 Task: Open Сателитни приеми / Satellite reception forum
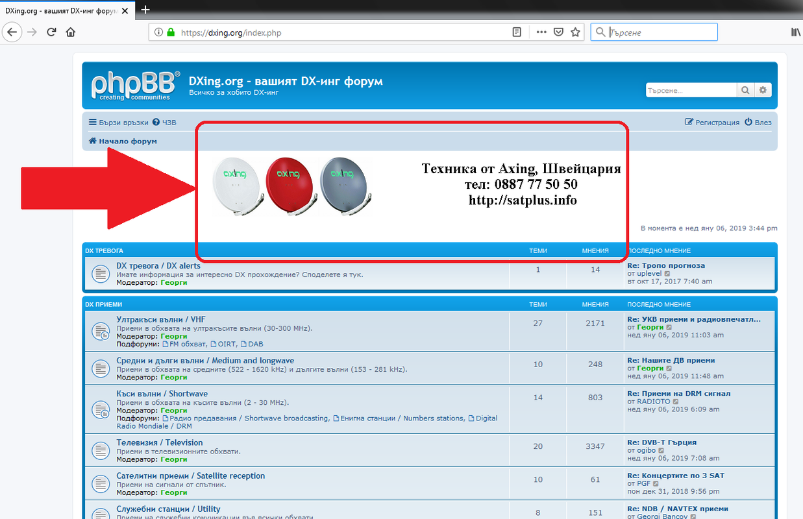[x=191, y=476]
